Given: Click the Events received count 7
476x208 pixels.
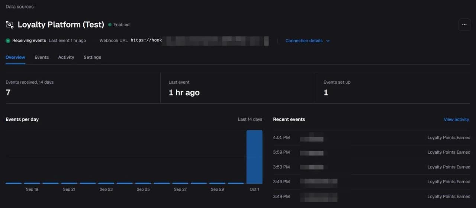Looking at the screenshot, I should (x=8, y=92).
